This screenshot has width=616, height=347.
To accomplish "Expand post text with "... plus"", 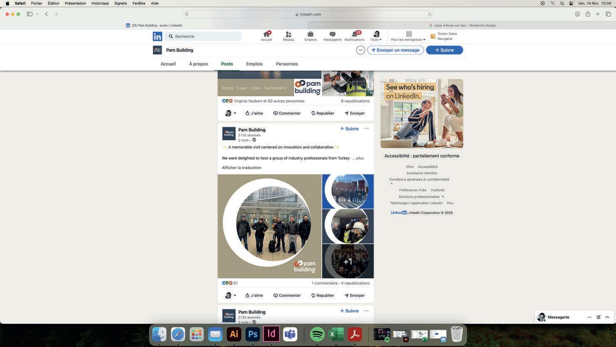I will coord(358,158).
